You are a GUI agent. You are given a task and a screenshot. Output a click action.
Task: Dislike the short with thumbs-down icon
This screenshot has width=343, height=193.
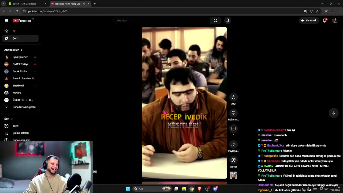click(233, 113)
